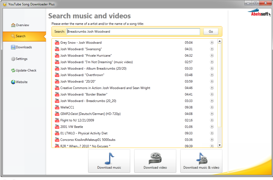273x180 pixels.
Task: Click the results list scroll-down arrow
Action: click(x=220, y=145)
